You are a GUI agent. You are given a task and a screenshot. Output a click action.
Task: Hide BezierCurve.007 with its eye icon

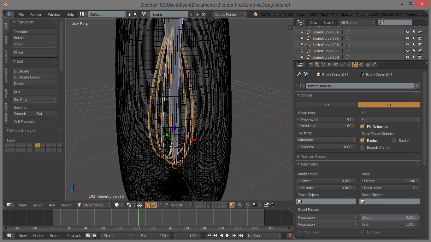[x=407, y=51]
